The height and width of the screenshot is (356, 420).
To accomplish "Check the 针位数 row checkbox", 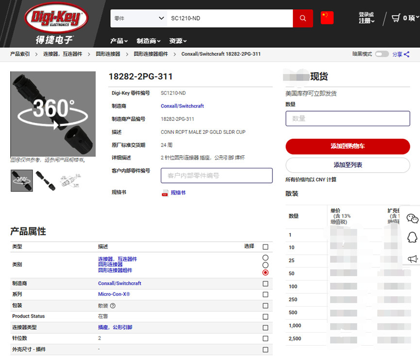I will pyautogui.click(x=266, y=339).
